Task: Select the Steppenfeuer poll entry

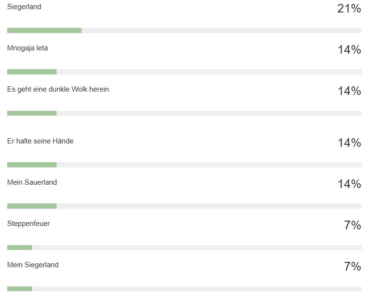Action: [28, 224]
